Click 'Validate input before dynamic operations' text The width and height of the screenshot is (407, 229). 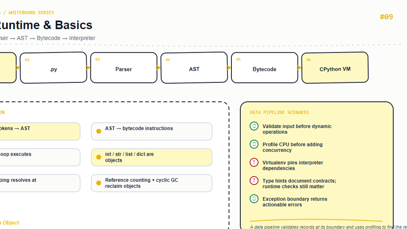point(297,129)
